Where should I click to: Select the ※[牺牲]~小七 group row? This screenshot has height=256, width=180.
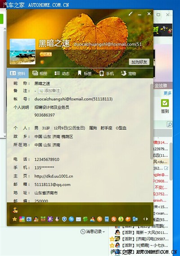[141, 245]
